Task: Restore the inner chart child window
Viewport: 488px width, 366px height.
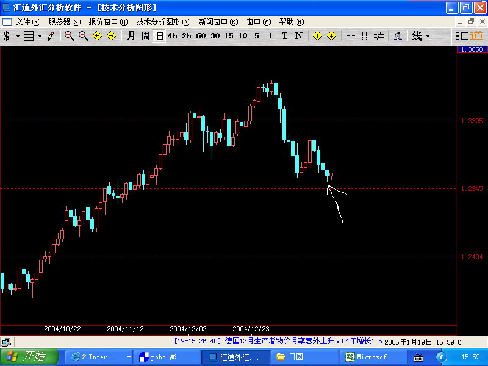Action: pos(471,22)
